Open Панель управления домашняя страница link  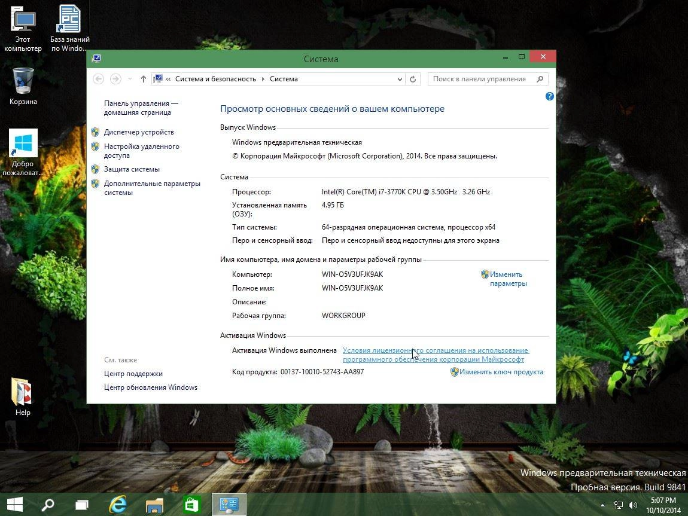point(141,108)
